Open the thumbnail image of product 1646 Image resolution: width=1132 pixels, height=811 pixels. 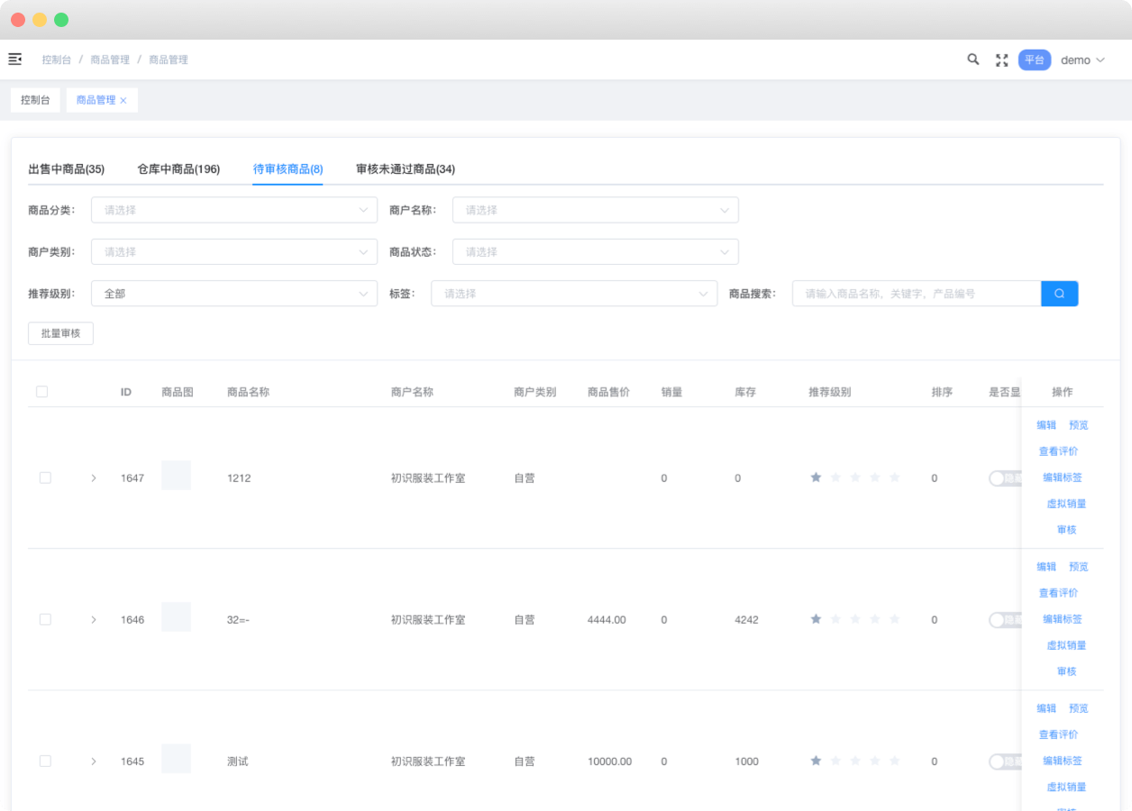(x=176, y=617)
